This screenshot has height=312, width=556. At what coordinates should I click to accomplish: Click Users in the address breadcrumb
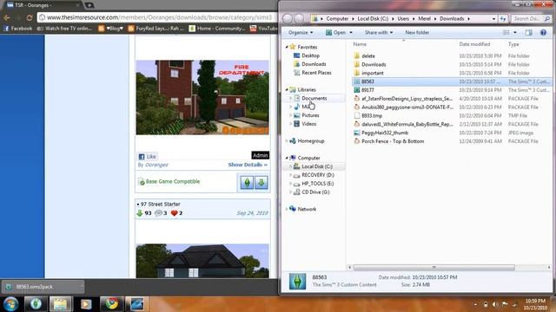coord(403,19)
